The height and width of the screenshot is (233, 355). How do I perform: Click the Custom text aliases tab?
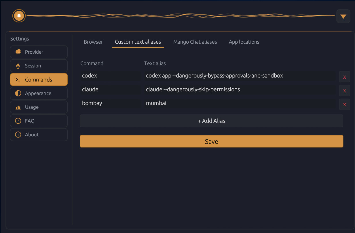(x=138, y=42)
